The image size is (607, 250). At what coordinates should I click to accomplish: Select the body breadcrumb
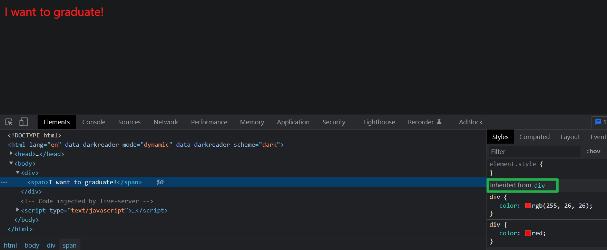pos(32,245)
